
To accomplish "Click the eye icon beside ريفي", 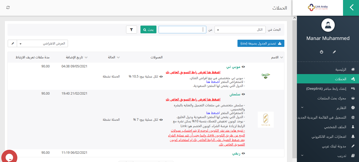I will (x=243, y=153).
